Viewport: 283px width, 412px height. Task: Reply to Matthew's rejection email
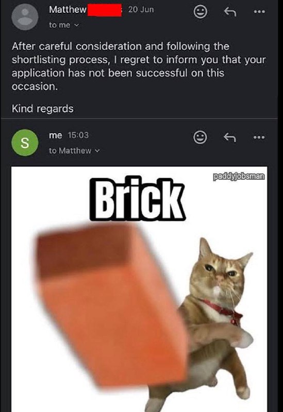pyautogui.click(x=229, y=11)
